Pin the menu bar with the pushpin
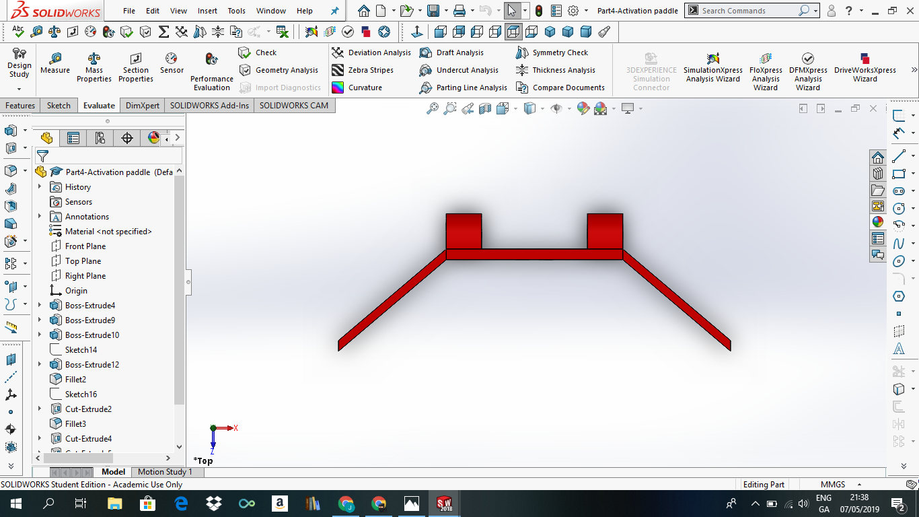The width and height of the screenshot is (919, 517). [335, 11]
